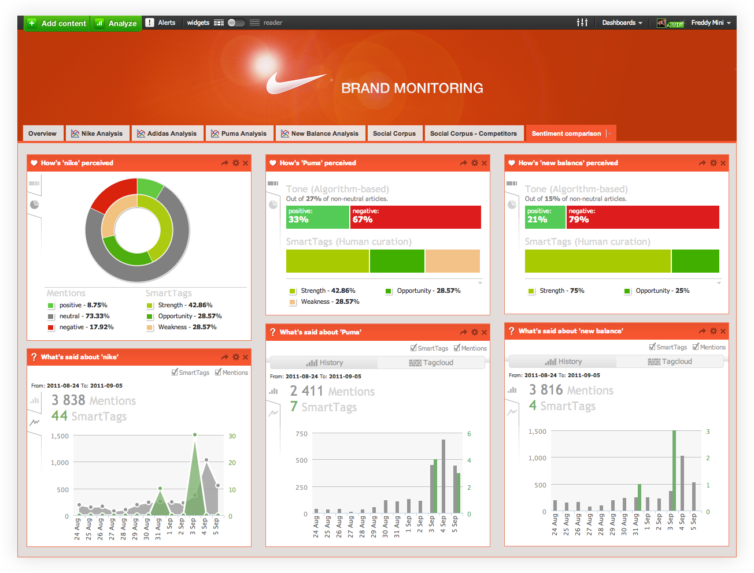
Task: Open gear of How's 'new balance' perceived
Action: (x=714, y=163)
